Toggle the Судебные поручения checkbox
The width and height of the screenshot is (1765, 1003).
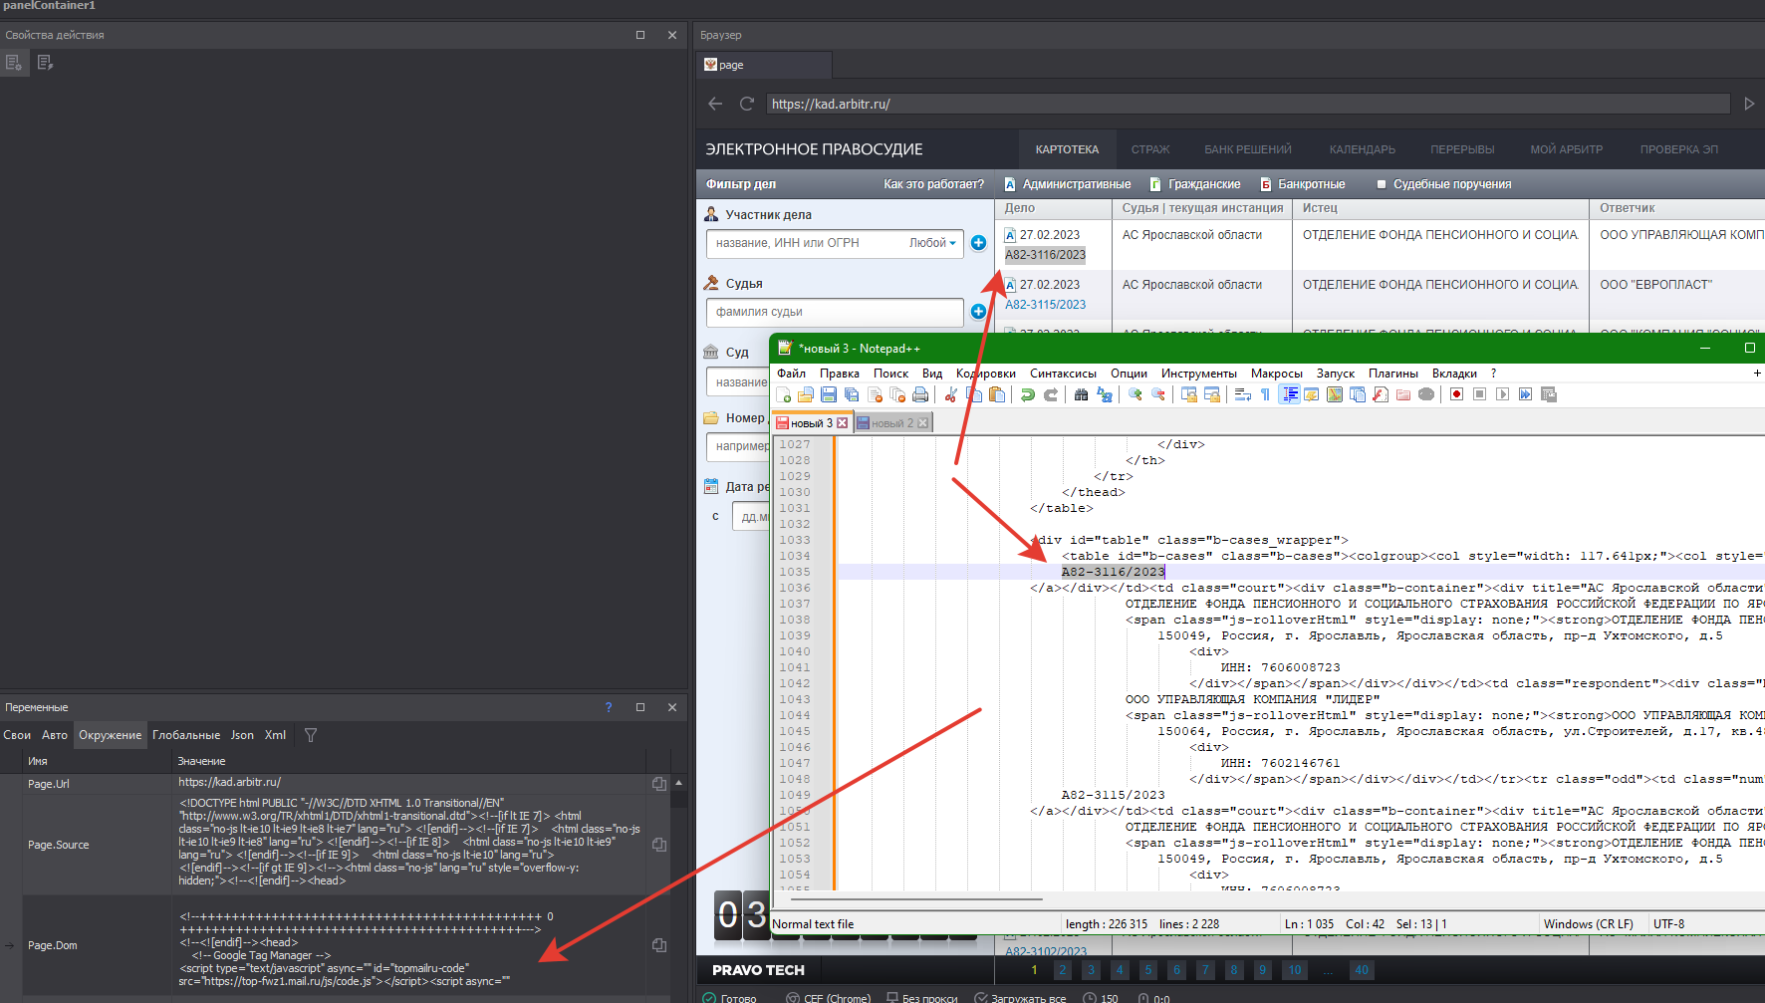pyautogui.click(x=1382, y=184)
